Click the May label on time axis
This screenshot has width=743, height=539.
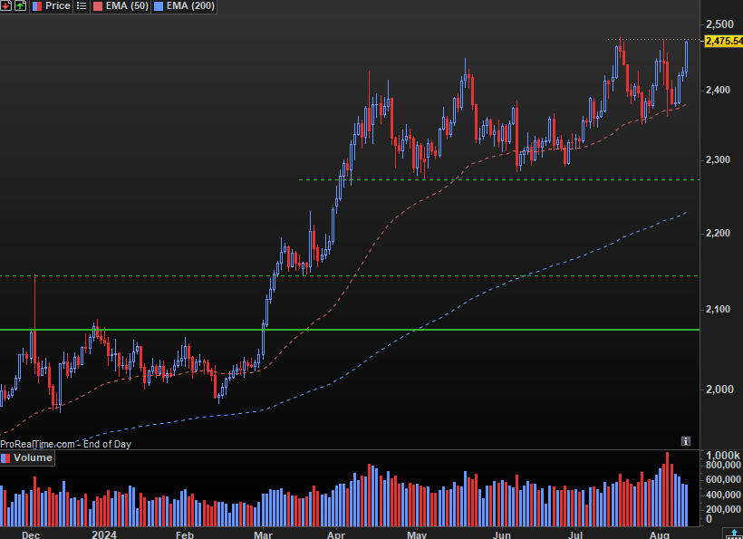tap(417, 534)
